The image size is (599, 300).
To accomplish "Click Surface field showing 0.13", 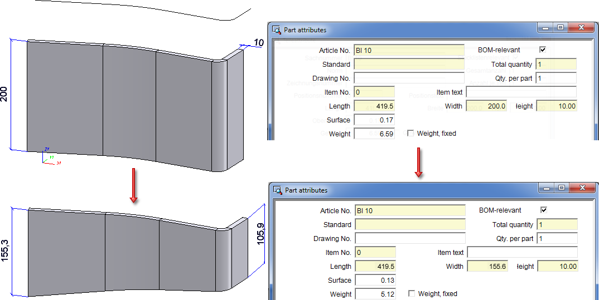I will click(375, 280).
